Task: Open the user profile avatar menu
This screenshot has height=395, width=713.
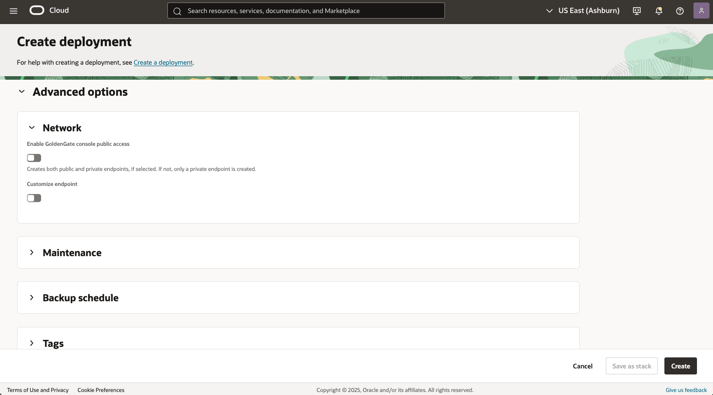Action: pyautogui.click(x=701, y=10)
